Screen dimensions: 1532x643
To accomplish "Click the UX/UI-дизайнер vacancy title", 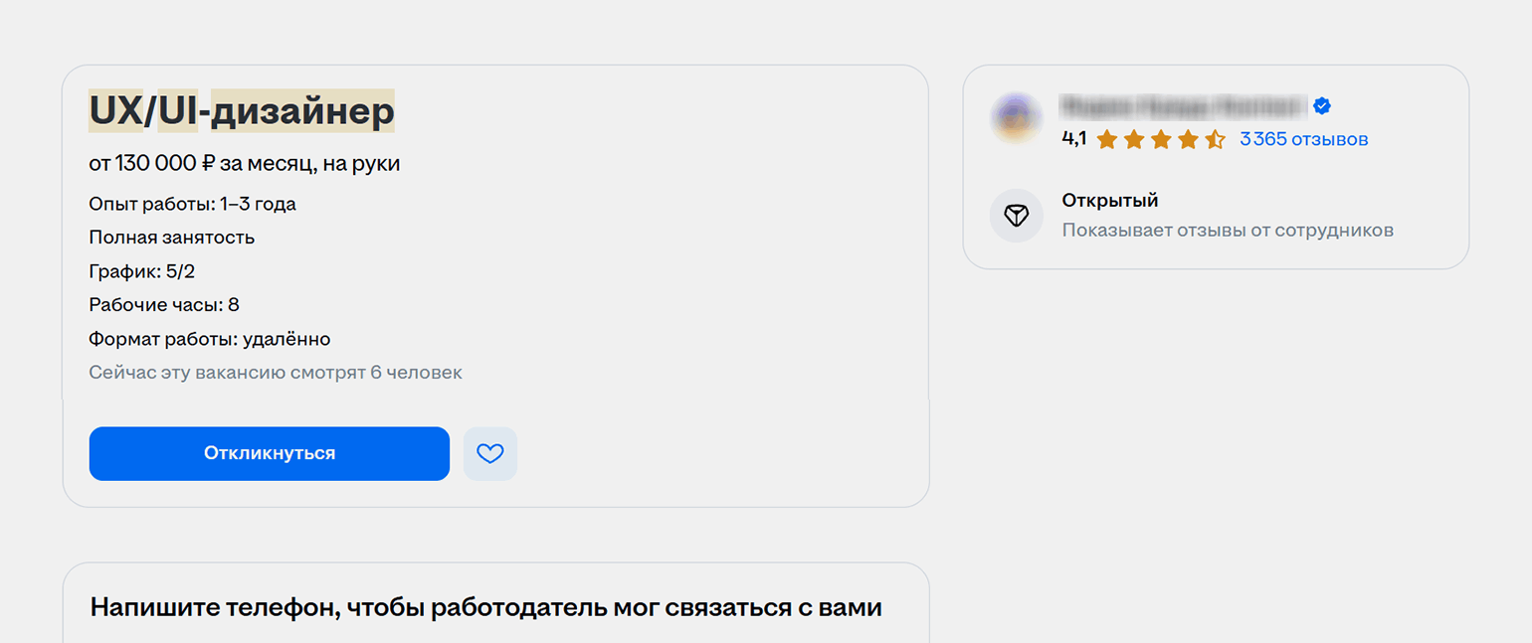I will (242, 111).
